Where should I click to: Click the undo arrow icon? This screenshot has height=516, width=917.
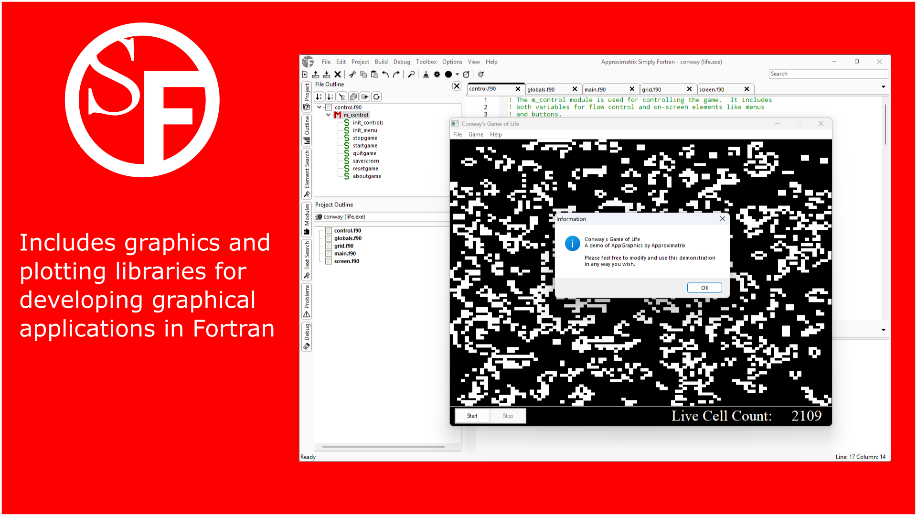click(385, 75)
